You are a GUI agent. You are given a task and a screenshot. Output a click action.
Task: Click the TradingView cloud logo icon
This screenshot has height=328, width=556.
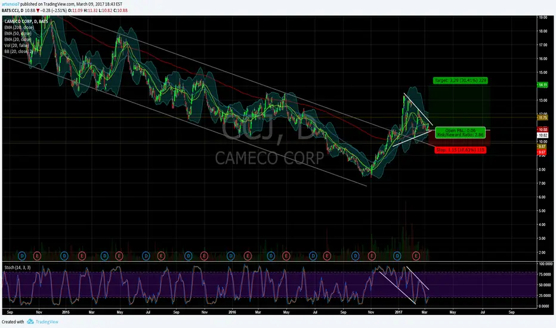point(30,321)
